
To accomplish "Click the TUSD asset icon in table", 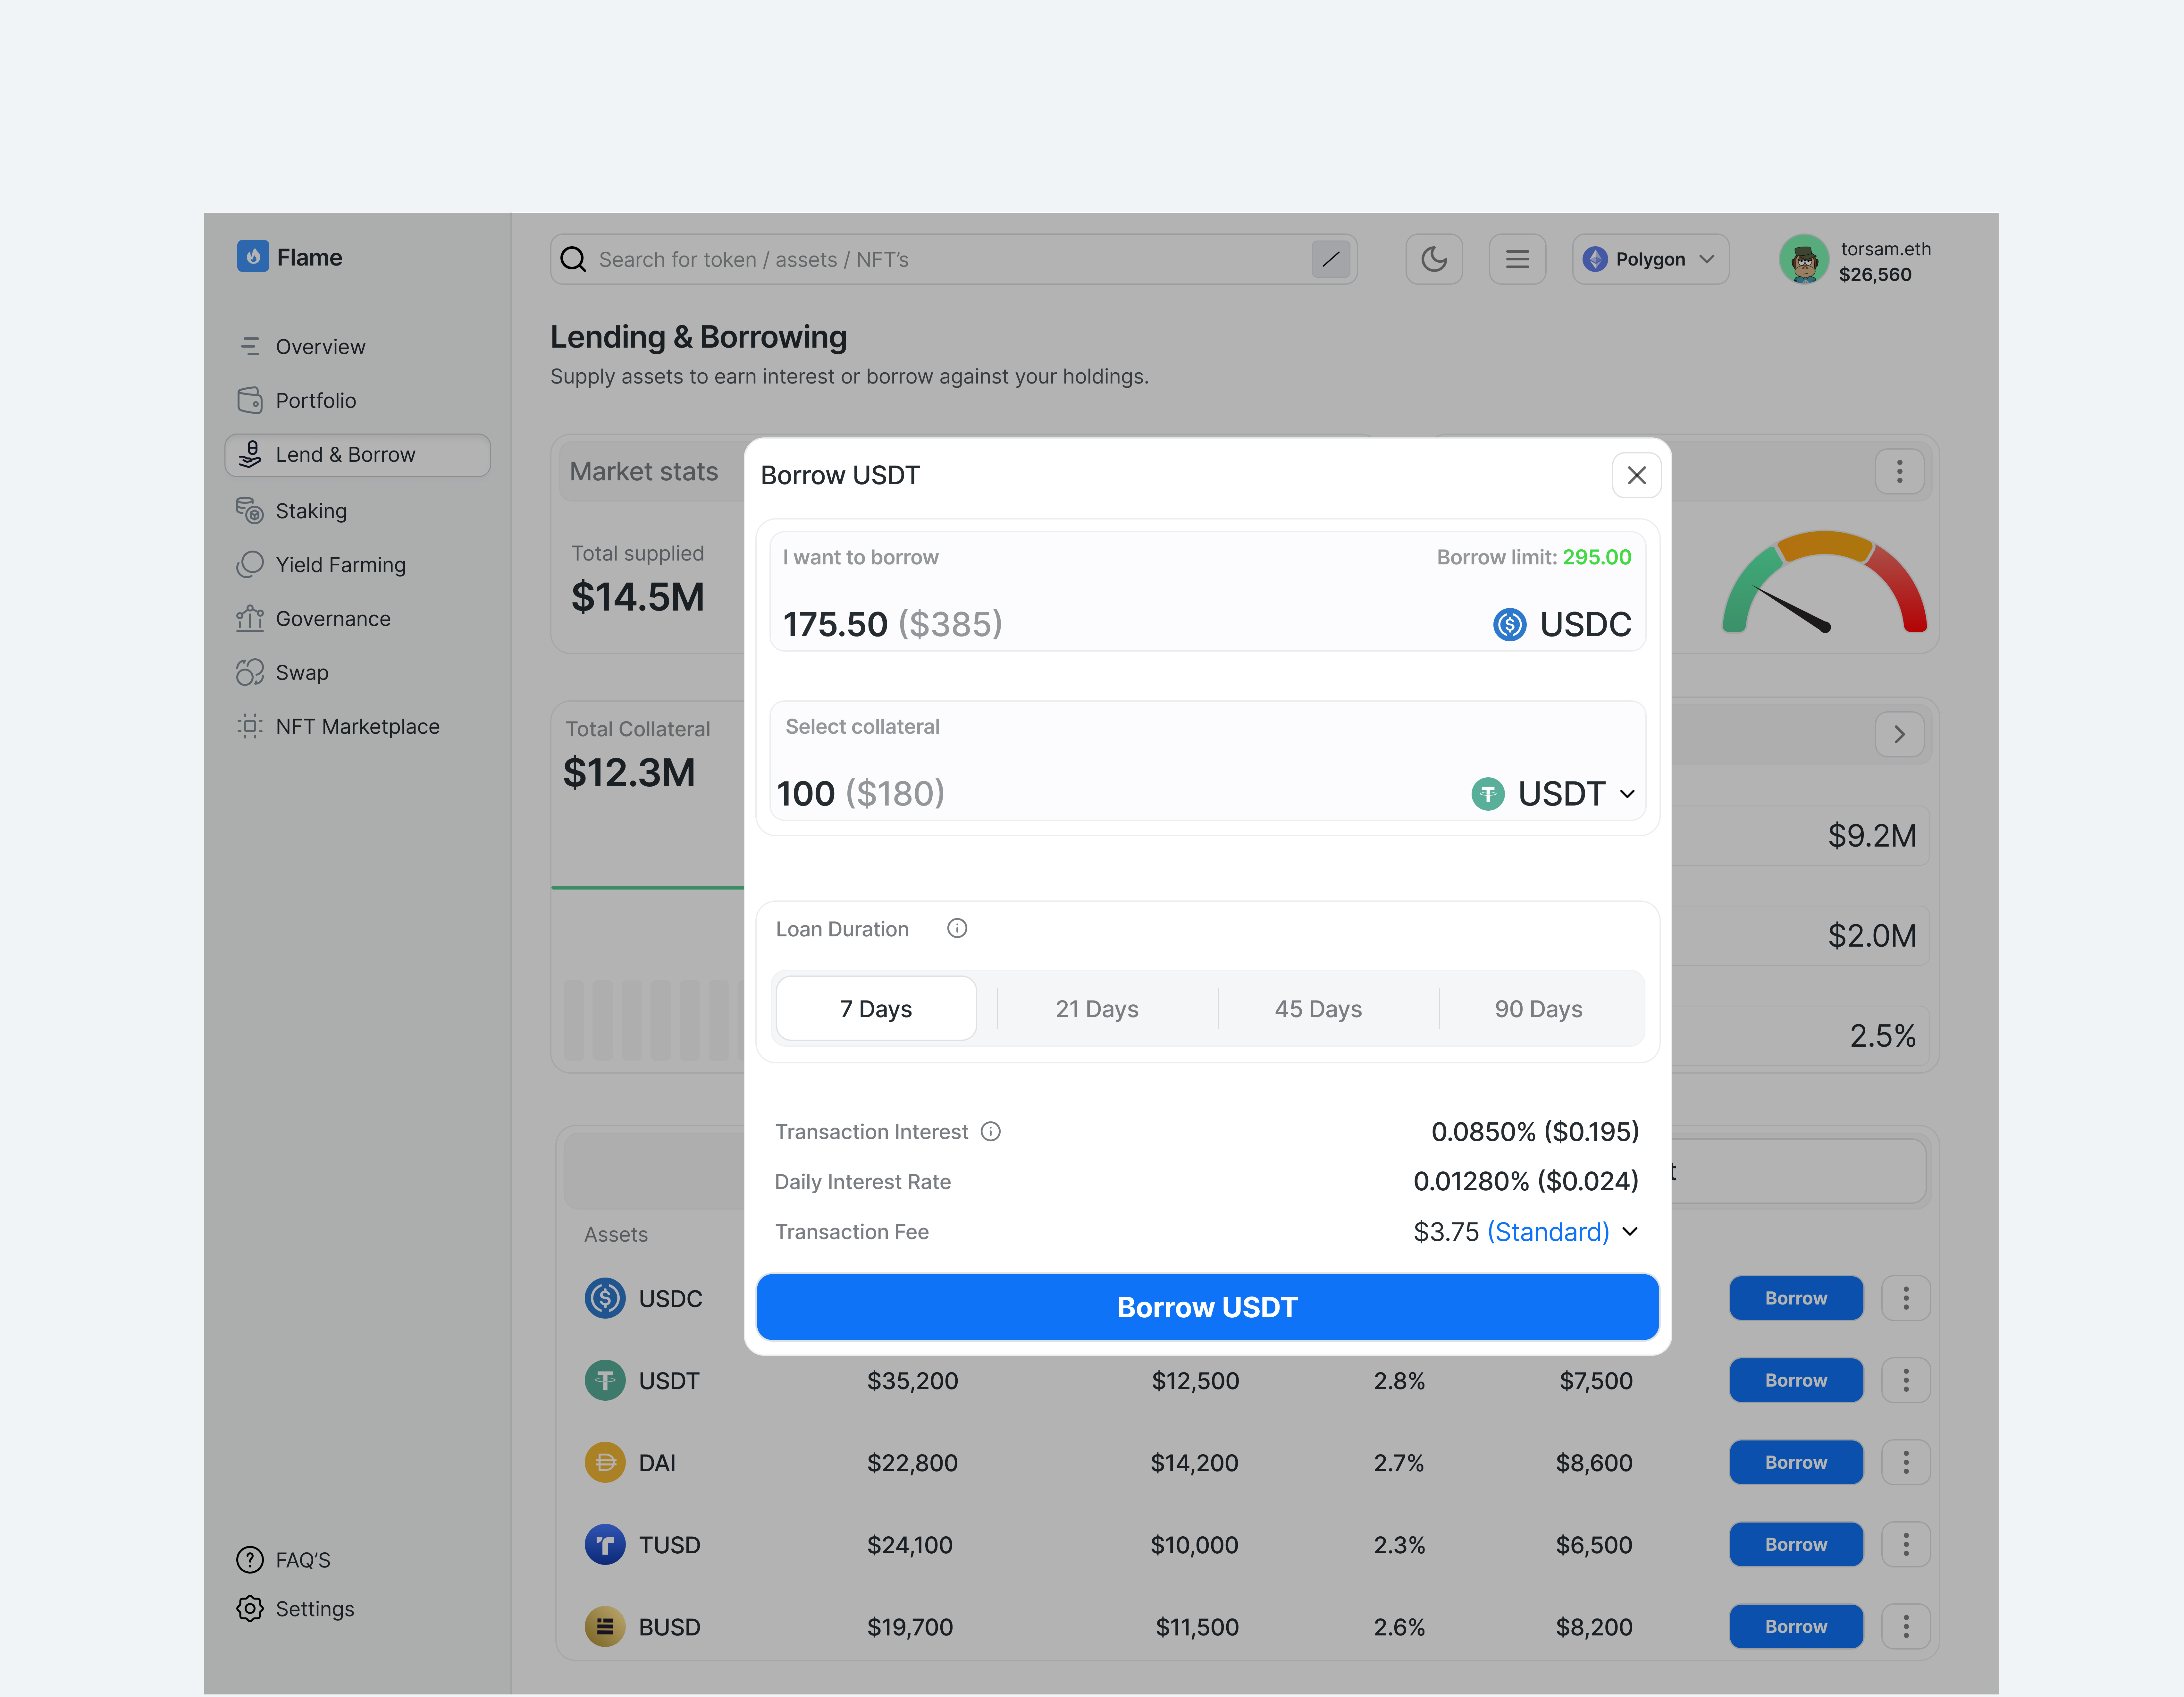I will (605, 1544).
